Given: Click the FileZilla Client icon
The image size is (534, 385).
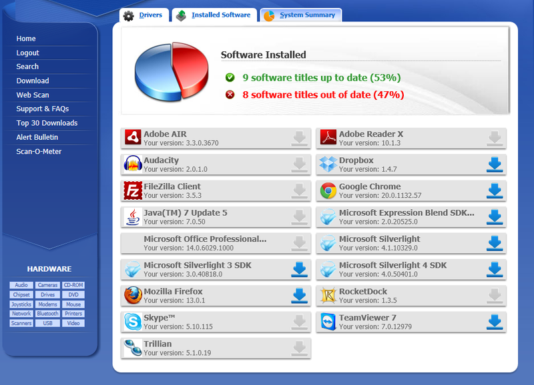Looking at the screenshot, I should click(133, 191).
